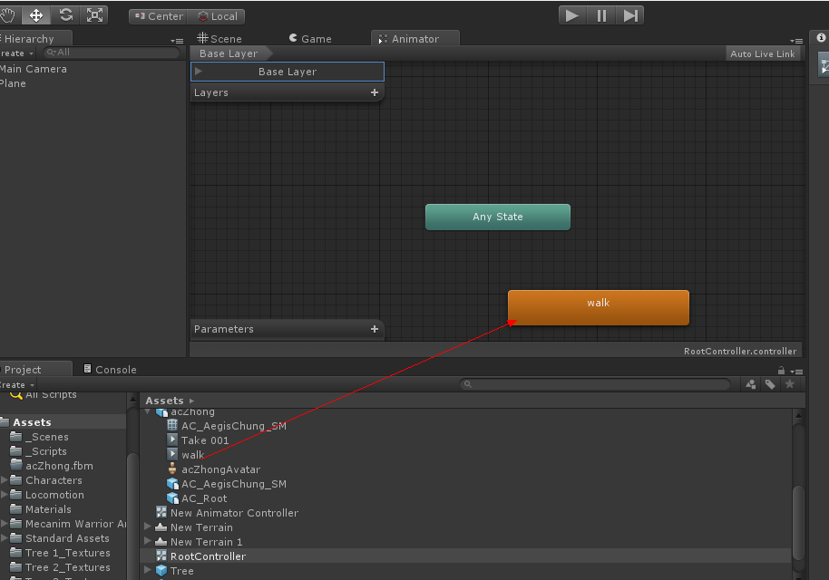
Task: Switch to the Console tab
Action: pos(110,369)
